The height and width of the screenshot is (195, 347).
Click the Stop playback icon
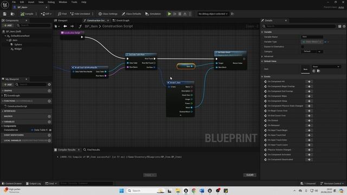coord(180,14)
